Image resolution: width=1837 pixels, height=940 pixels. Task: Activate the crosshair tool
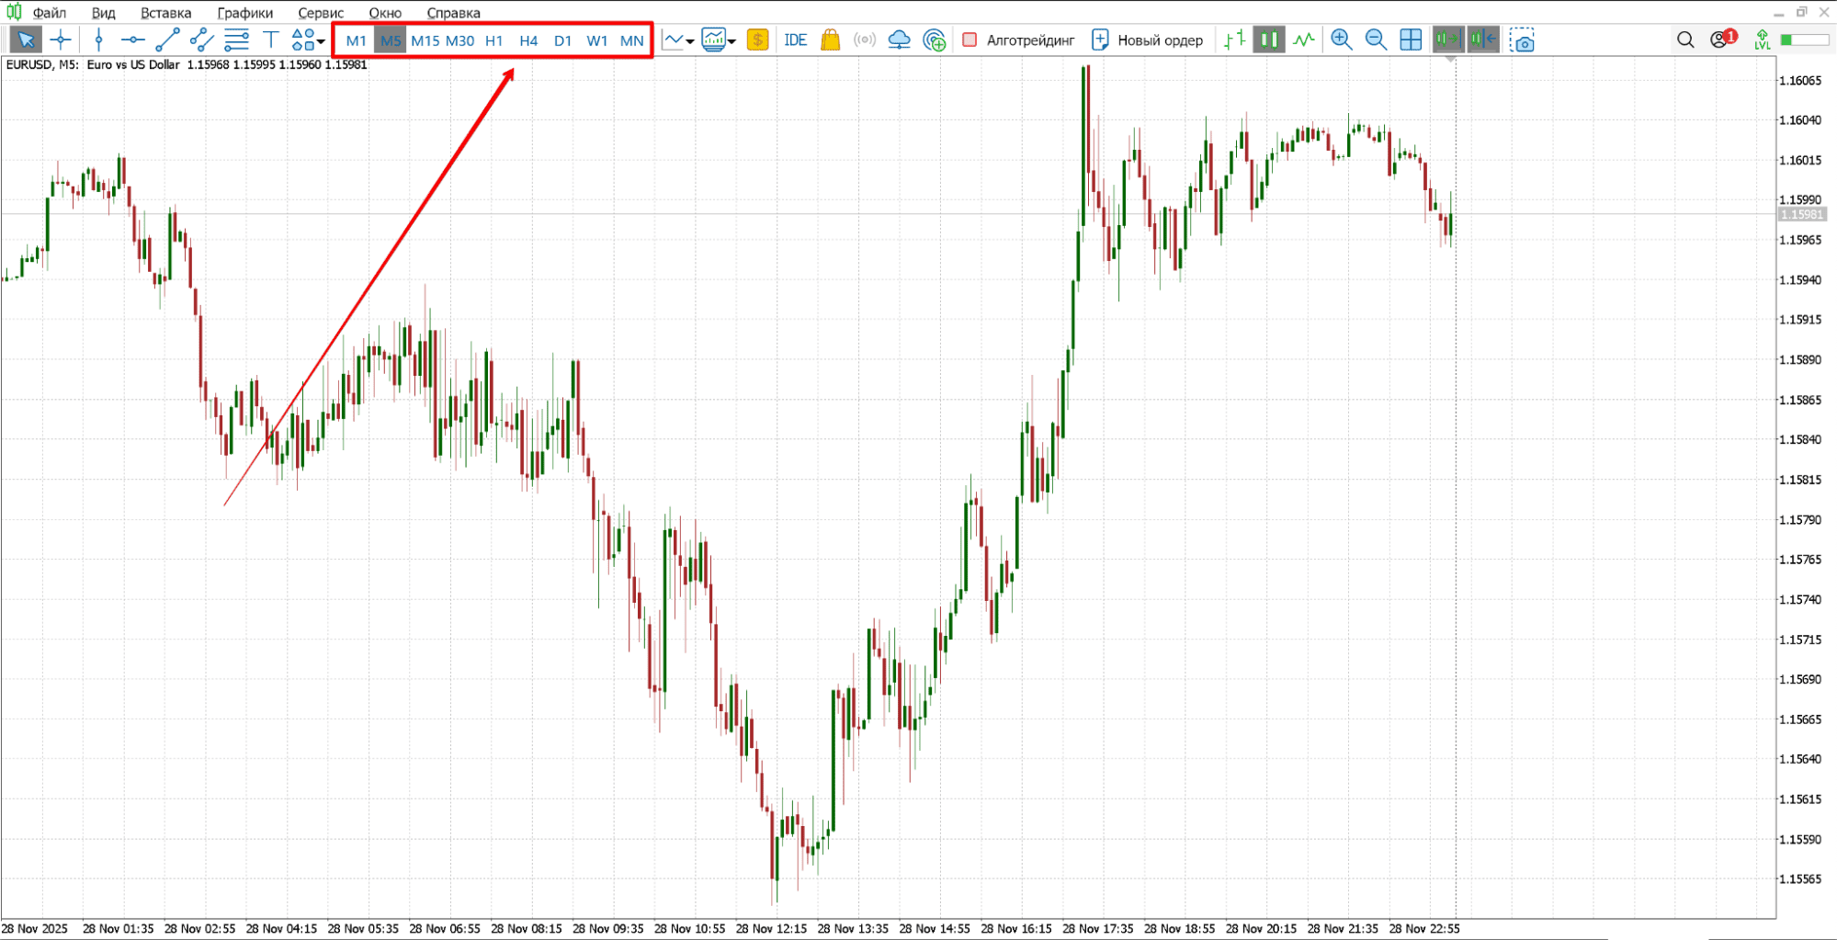61,40
